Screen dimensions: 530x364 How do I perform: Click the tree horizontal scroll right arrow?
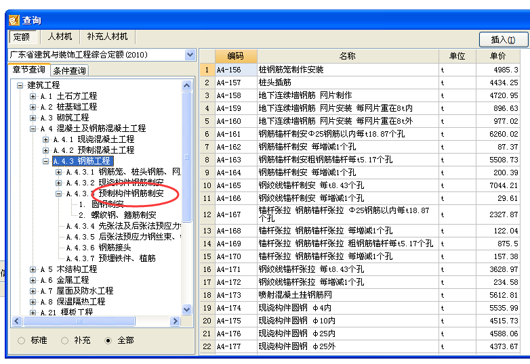pyautogui.click(x=175, y=321)
